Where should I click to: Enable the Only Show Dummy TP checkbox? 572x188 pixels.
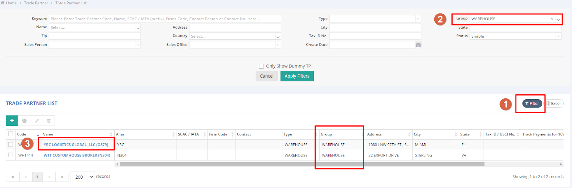pos(261,66)
